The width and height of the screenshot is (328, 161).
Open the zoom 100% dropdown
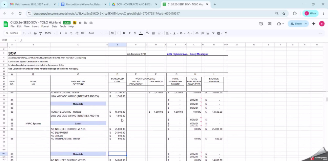(x=50, y=33)
